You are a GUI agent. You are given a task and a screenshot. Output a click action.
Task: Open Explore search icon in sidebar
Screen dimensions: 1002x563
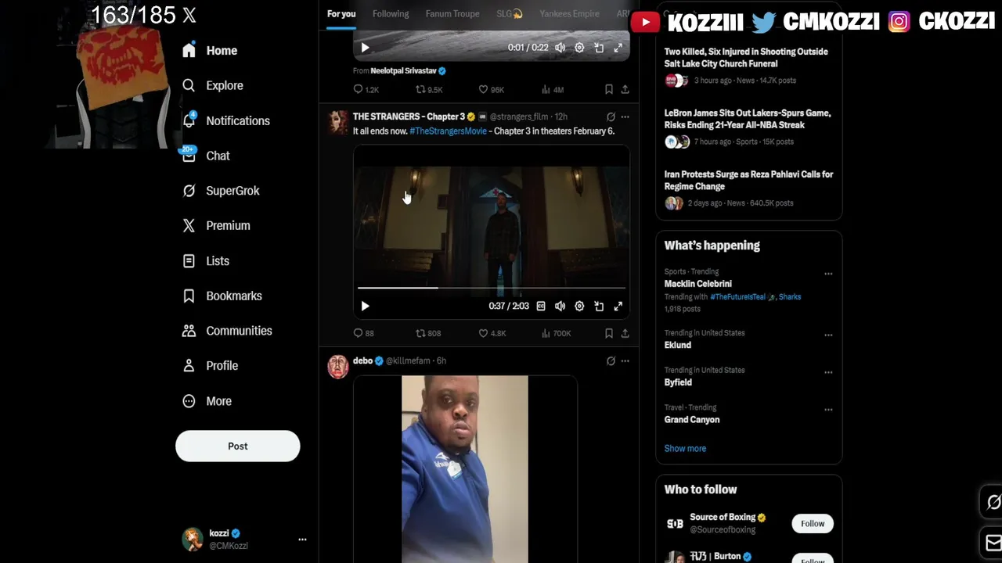189,85
